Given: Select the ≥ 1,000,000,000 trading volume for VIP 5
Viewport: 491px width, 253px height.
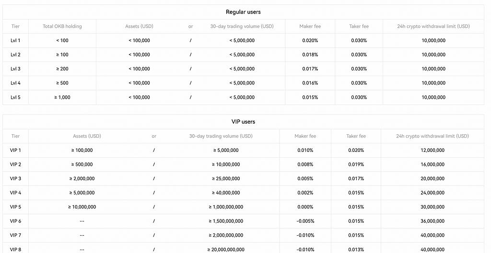Looking at the screenshot, I should pos(226,207).
